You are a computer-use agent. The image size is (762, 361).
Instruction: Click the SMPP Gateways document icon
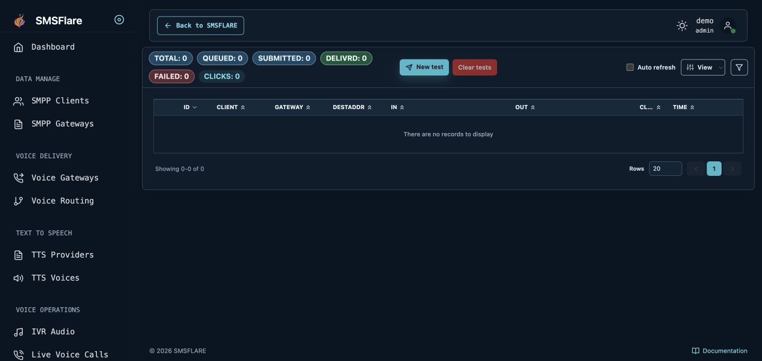coord(19,124)
